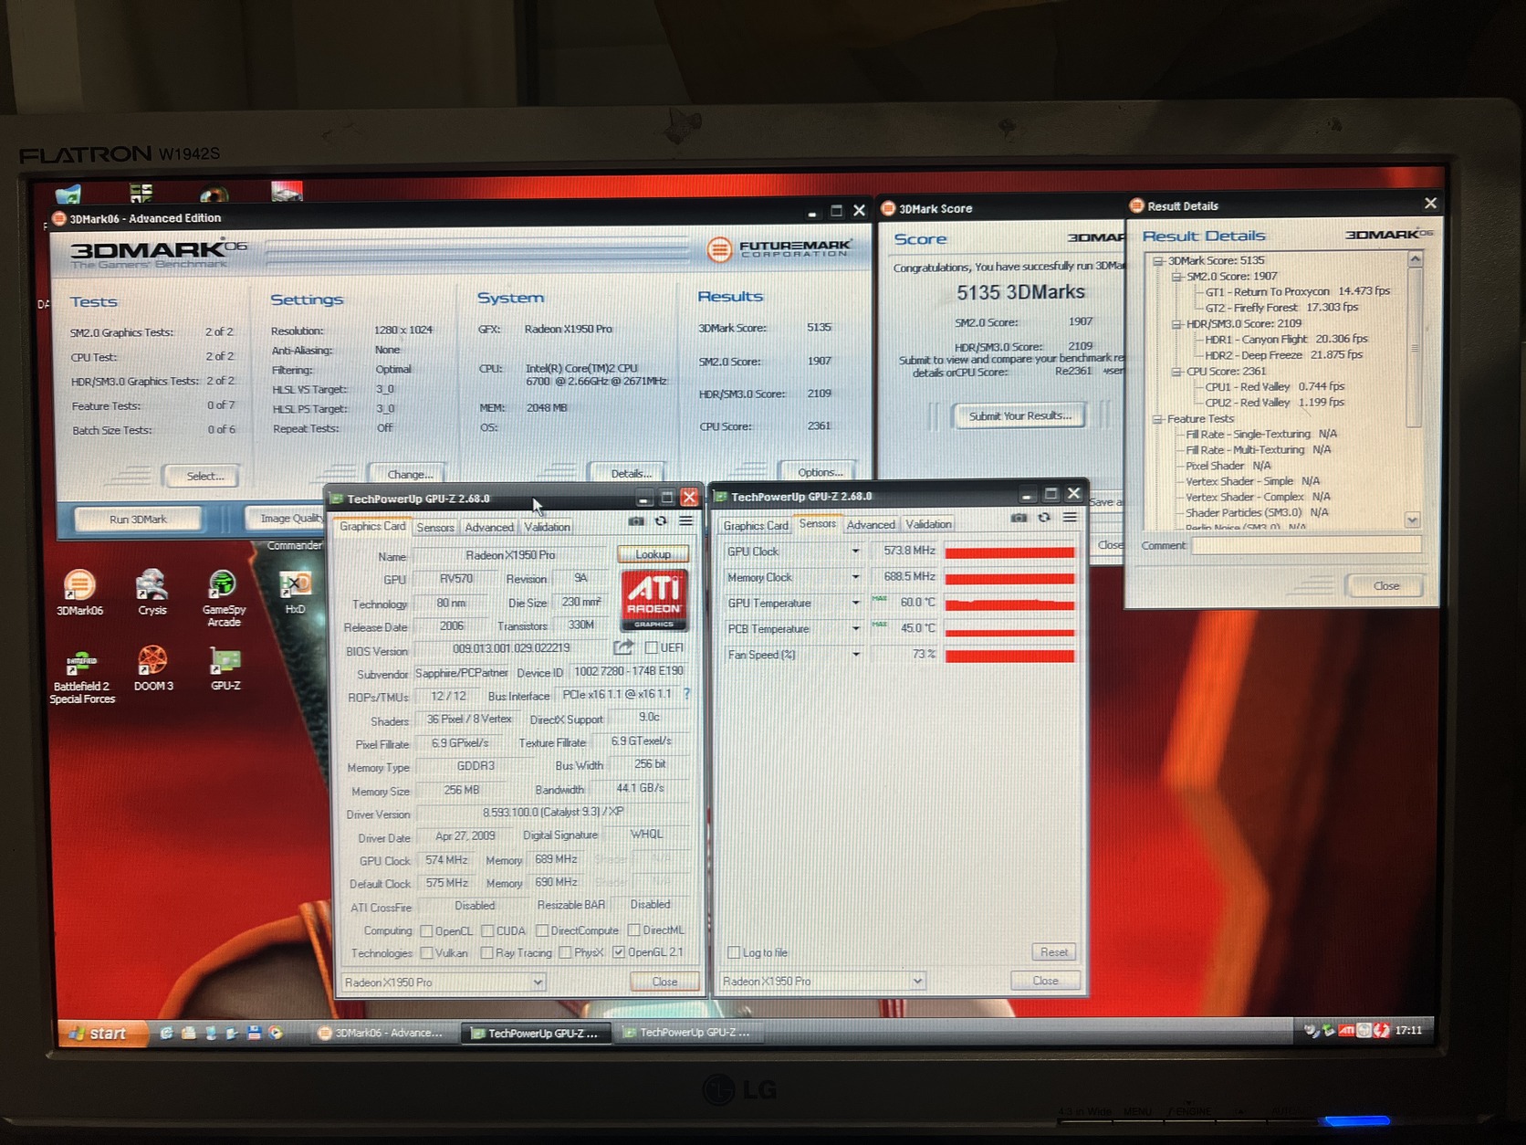The width and height of the screenshot is (1526, 1145).
Task: Launch Crysis from the desktop icon
Action: tap(152, 592)
